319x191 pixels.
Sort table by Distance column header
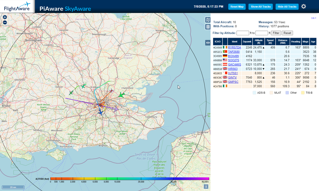pyautogui.click(x=283, y=41)
